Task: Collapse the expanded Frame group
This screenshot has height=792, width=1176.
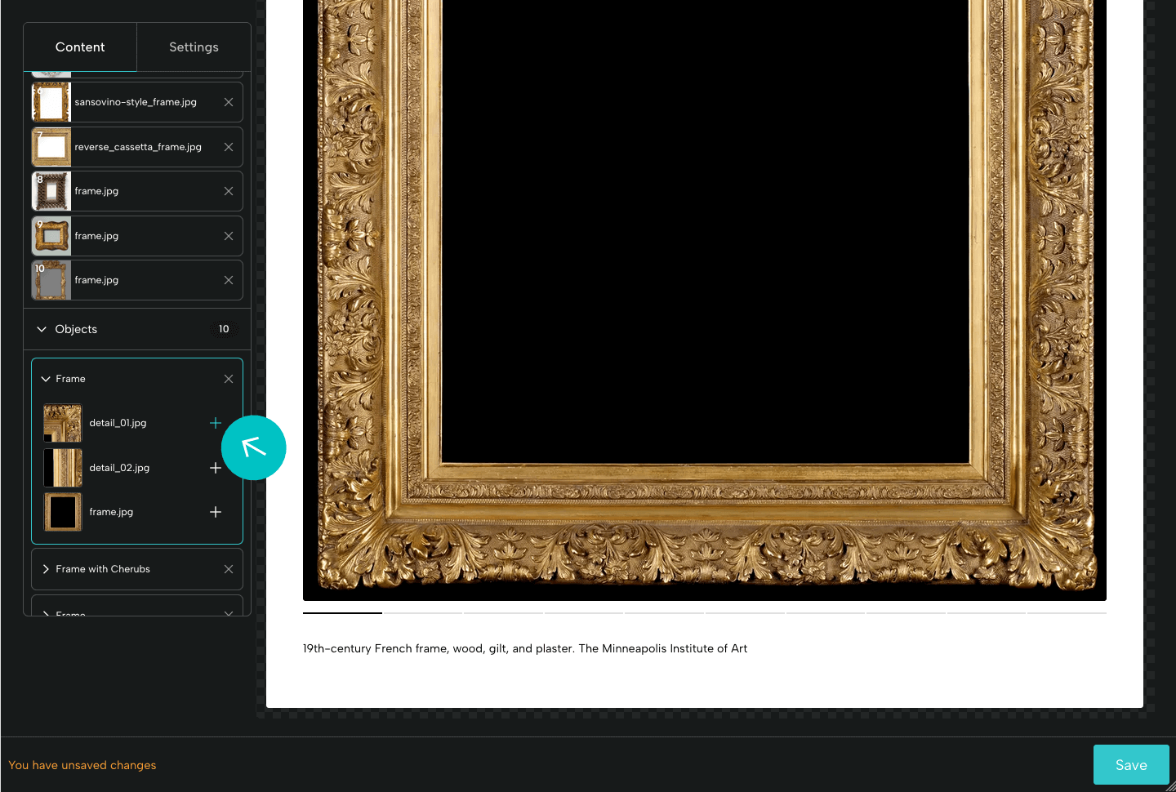Action: (46, 378)
